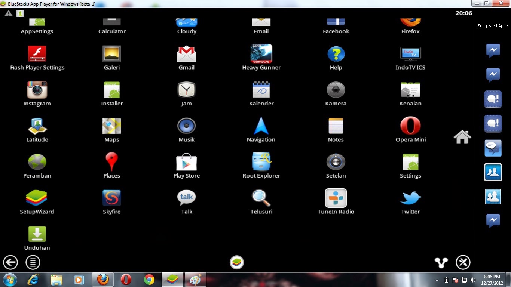
Task: Click the network icon in the tray
Action: [464, 280]
